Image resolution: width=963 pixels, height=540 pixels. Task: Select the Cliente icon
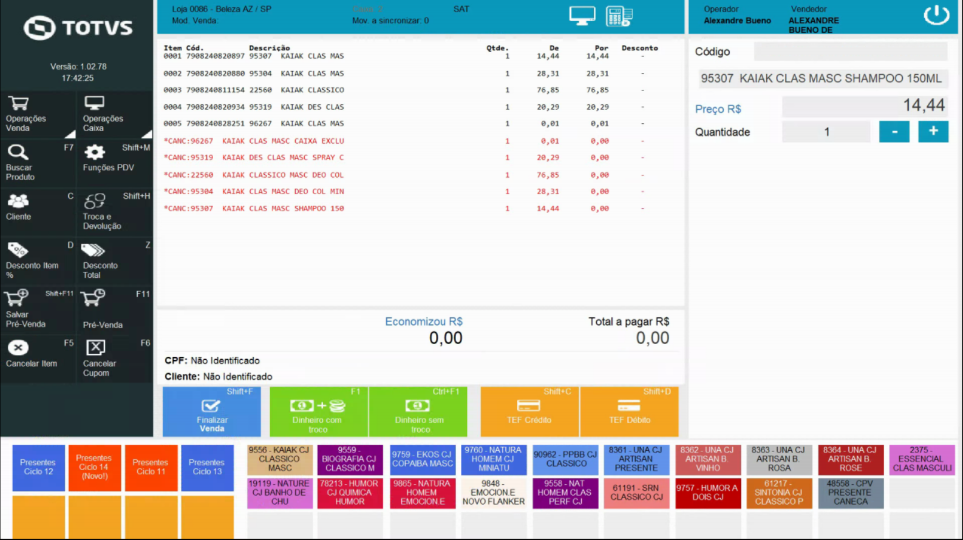point(18,201)
